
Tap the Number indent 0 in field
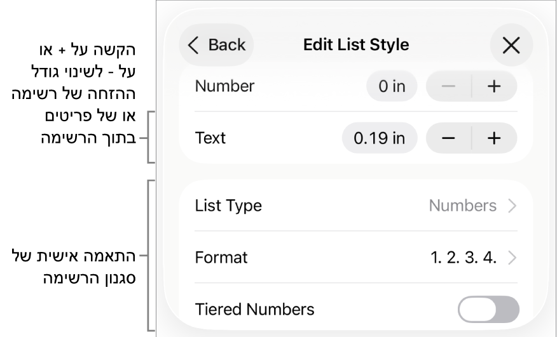pyautogui.click(x=392, y=86)
